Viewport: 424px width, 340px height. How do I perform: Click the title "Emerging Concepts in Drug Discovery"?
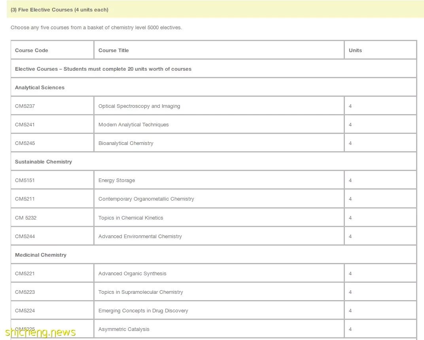(143, 311)
